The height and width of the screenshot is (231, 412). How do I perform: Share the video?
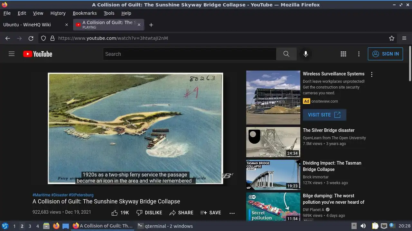[181, 213]
